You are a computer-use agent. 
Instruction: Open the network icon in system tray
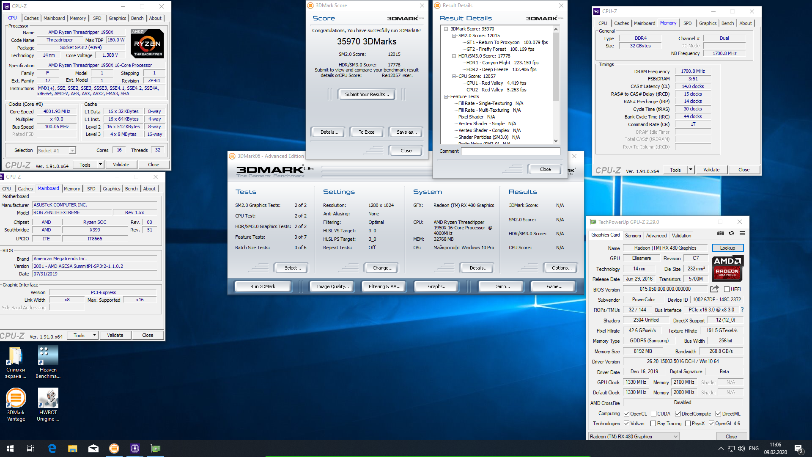tap(731, 449)
